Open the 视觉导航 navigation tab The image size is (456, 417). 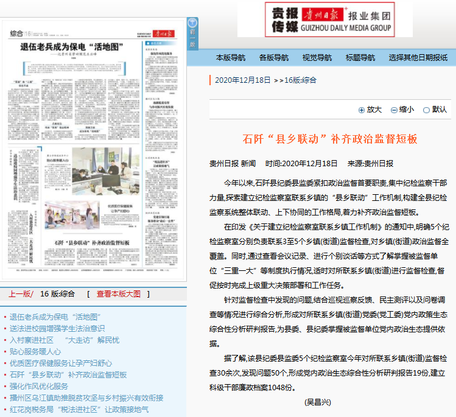pos(317,58)
